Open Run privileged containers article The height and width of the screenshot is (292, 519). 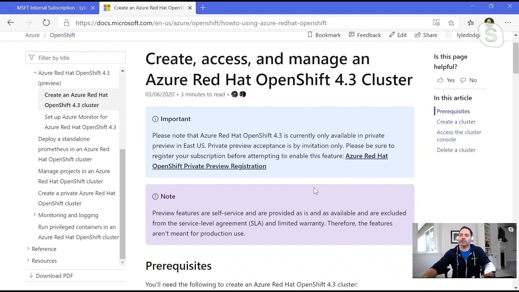[x=78, y=232]
